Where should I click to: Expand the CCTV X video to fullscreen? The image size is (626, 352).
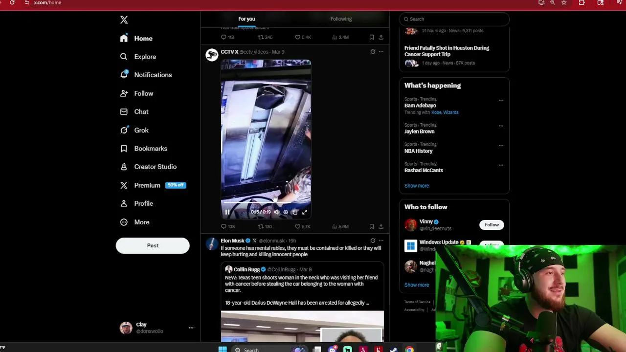305,212
